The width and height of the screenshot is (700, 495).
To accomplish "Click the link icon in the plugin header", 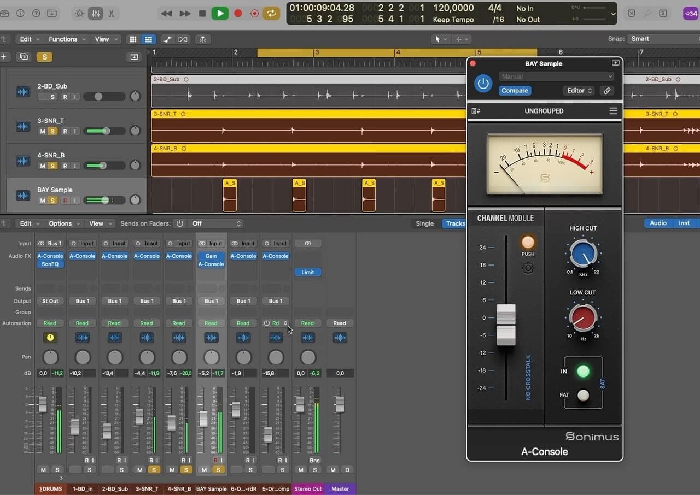I will [x=606, y=91].
